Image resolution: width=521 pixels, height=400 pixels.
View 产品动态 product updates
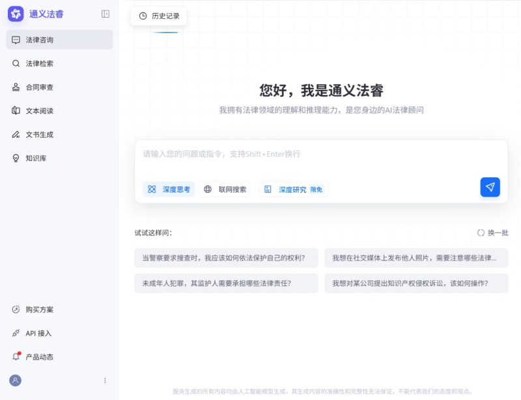point(38,356)
